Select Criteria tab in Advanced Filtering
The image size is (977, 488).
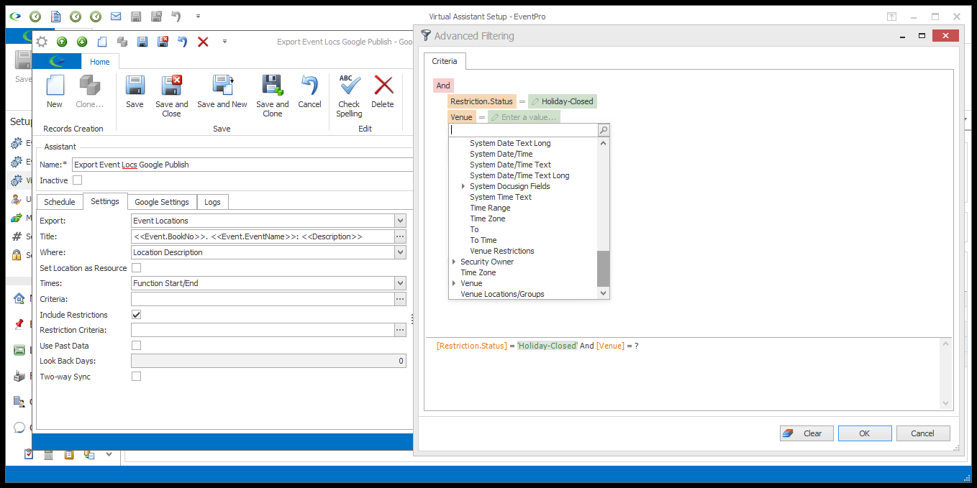(x=445, y=61)
